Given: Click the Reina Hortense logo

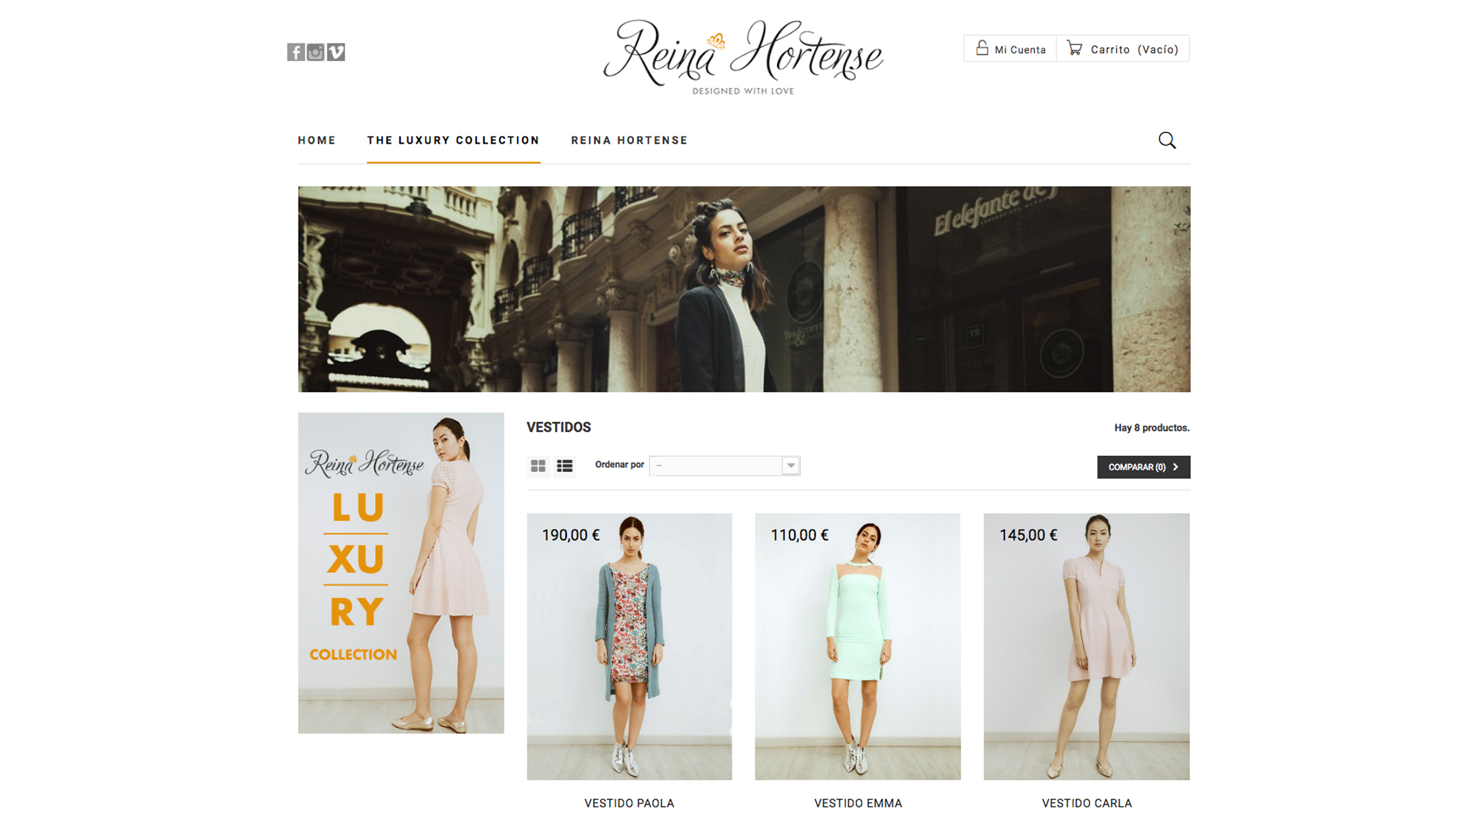Looking at the screenshot, I should coord(743,57).
